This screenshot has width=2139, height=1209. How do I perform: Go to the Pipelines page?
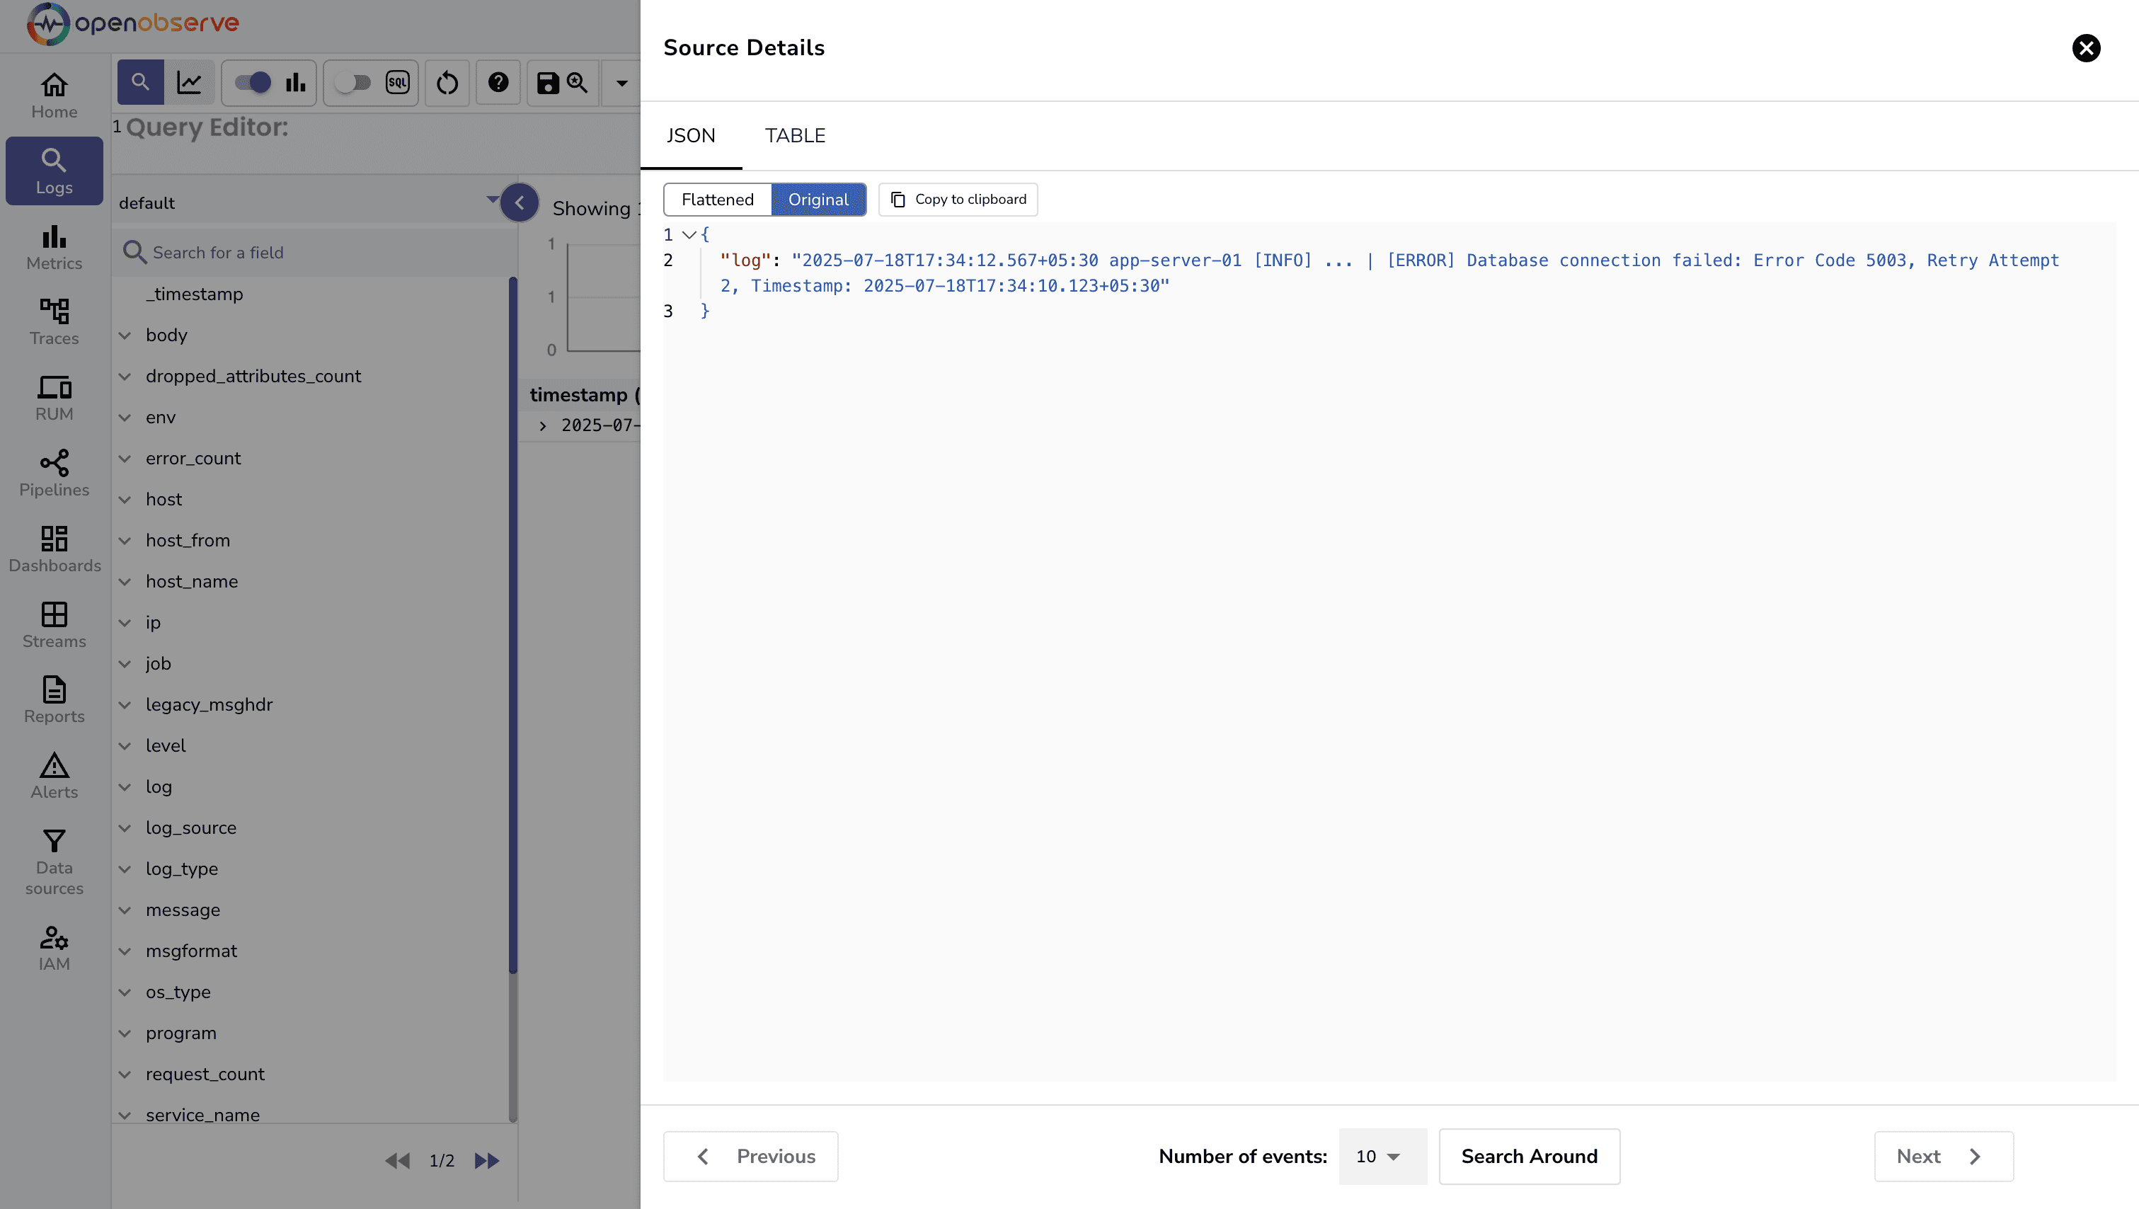(x=53, y=474)
